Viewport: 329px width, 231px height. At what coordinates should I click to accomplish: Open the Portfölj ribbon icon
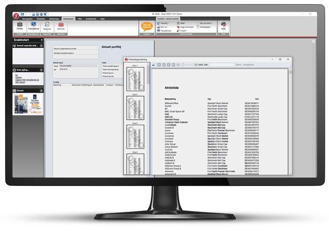tap(20, 25)
